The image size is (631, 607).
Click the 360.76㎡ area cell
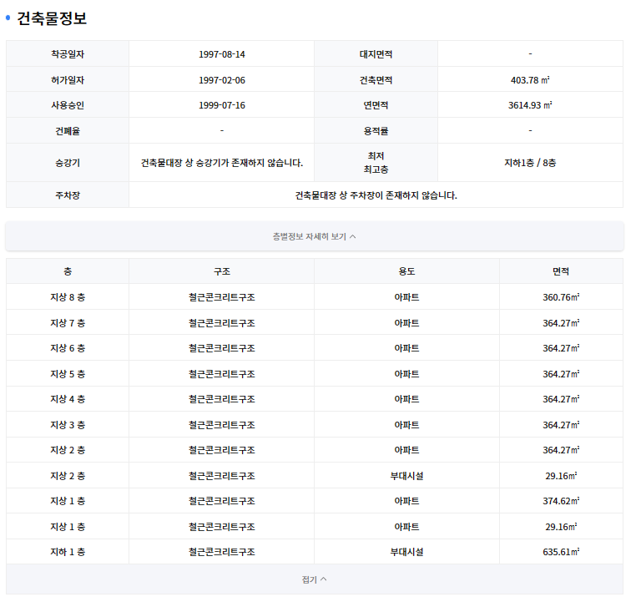(x=561, y=297)
